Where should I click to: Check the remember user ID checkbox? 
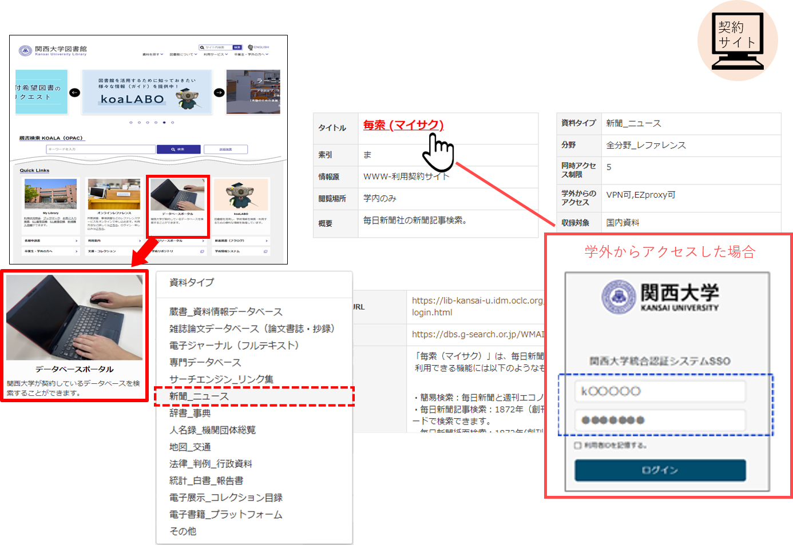click(578, 445)
